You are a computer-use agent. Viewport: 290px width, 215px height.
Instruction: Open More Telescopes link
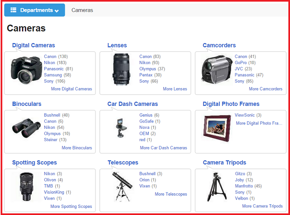point(171,194)
